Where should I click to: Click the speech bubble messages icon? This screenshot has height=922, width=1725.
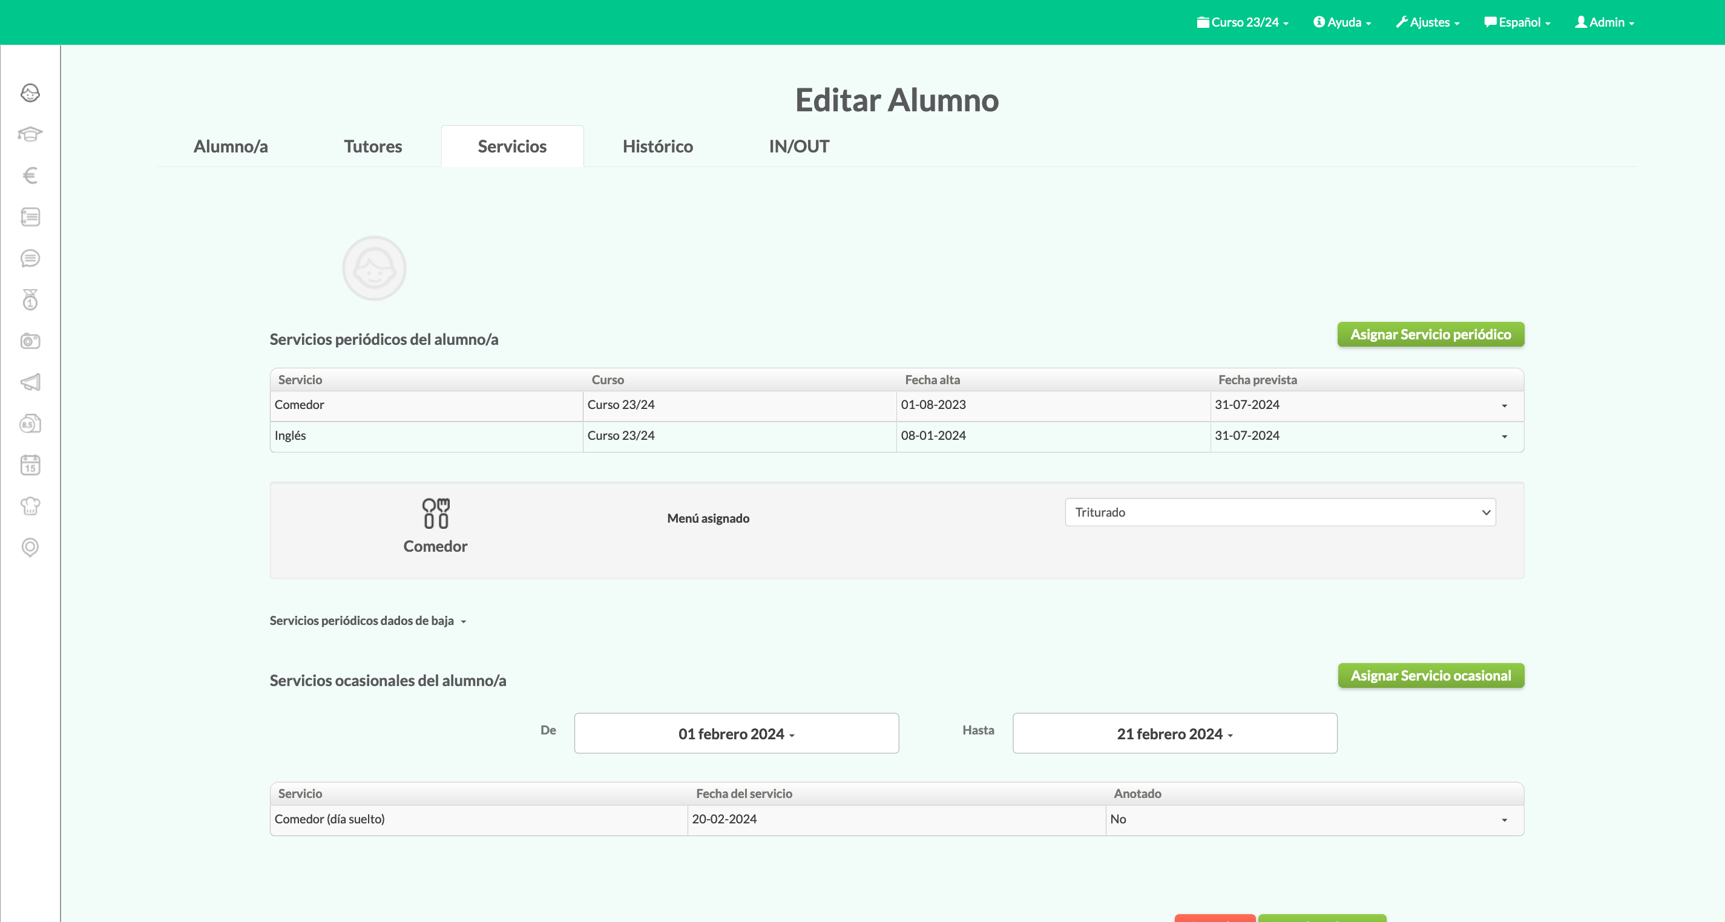pyautogui.click(x=30, y=258)
